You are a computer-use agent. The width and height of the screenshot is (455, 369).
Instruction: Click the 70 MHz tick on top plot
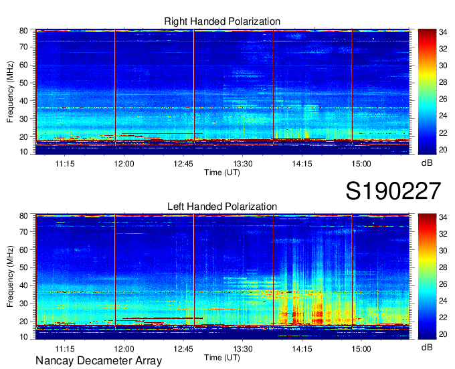click(23, 47)
